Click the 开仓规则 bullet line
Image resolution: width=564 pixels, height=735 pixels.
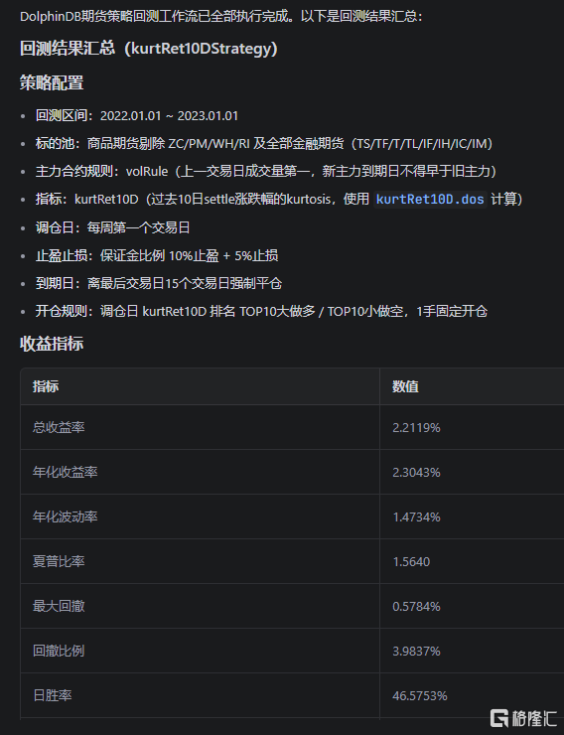coord(261,311)
